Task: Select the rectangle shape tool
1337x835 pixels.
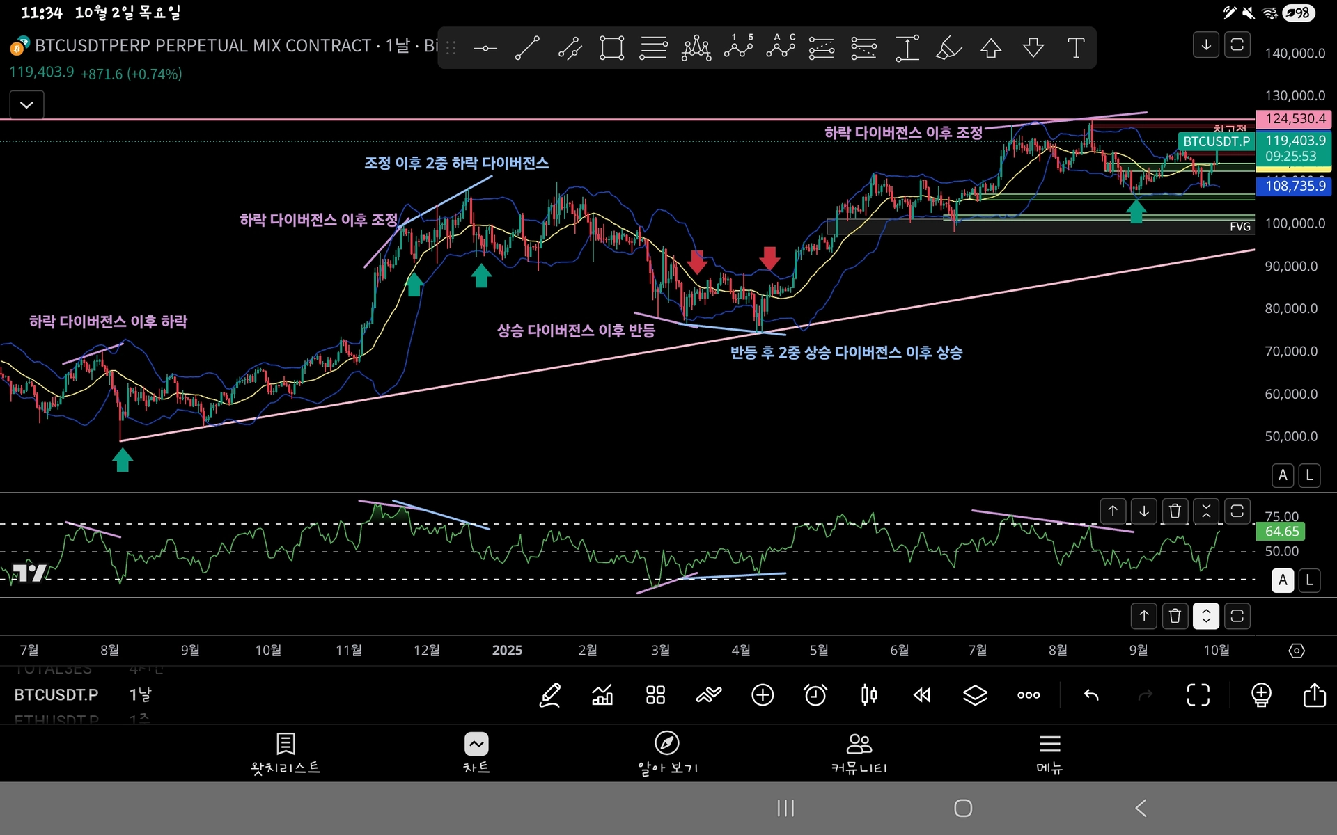Action: tap(611, 48)
